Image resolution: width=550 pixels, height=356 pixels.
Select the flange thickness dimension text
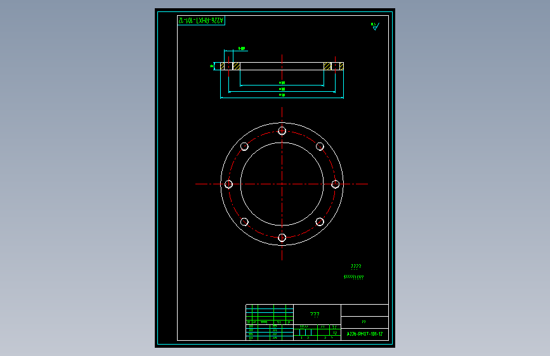[211, 66]
